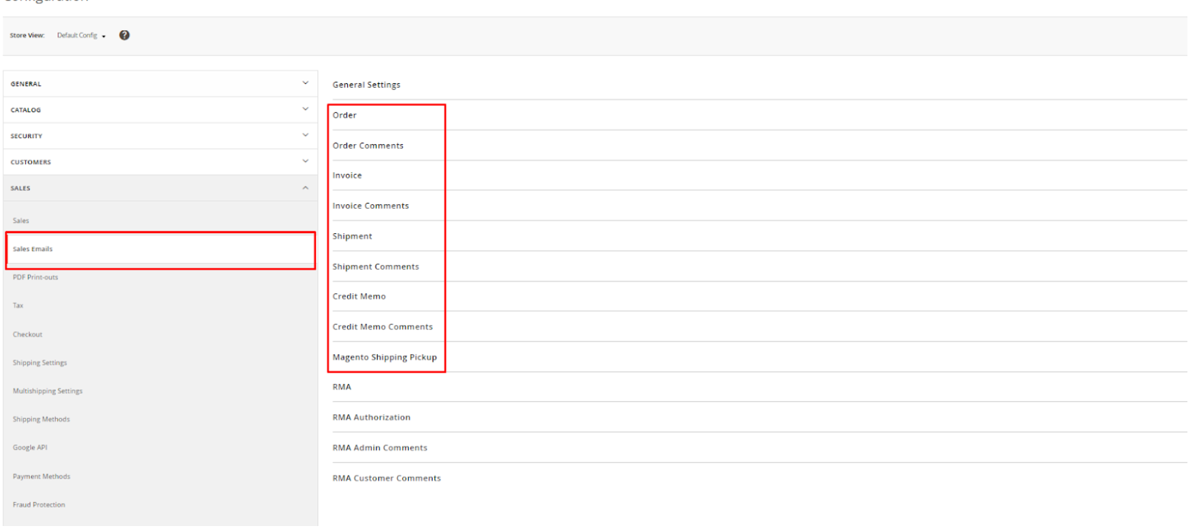Expand the RMA Authorization section
This screenshot has height=530, width=1196.
point(371,418)
